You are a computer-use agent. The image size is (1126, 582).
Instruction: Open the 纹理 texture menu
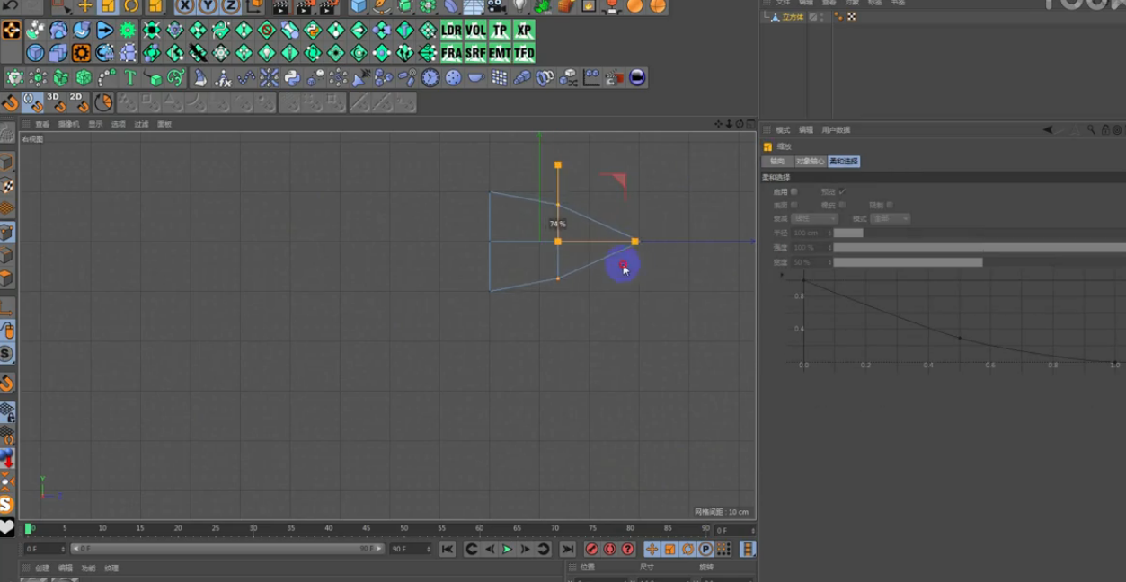pos(111,568)
